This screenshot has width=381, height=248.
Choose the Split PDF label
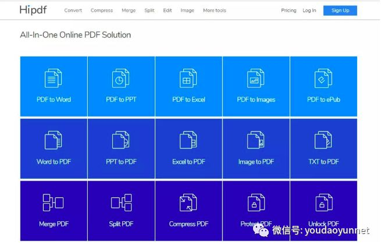coord(121,224)
